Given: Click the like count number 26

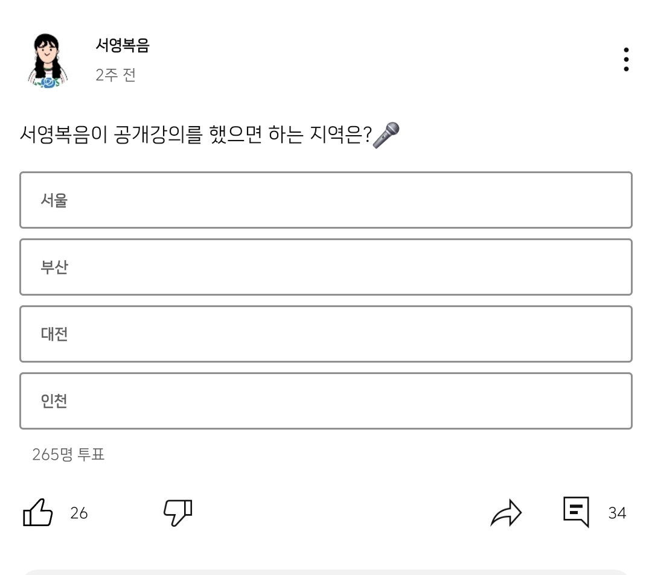Looking at the screenshot, I should (79, 513).
